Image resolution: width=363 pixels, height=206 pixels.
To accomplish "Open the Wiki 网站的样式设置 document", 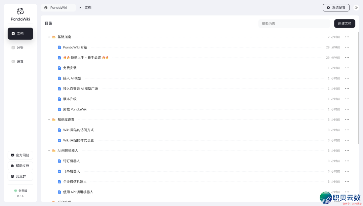I will coord(78,140).
